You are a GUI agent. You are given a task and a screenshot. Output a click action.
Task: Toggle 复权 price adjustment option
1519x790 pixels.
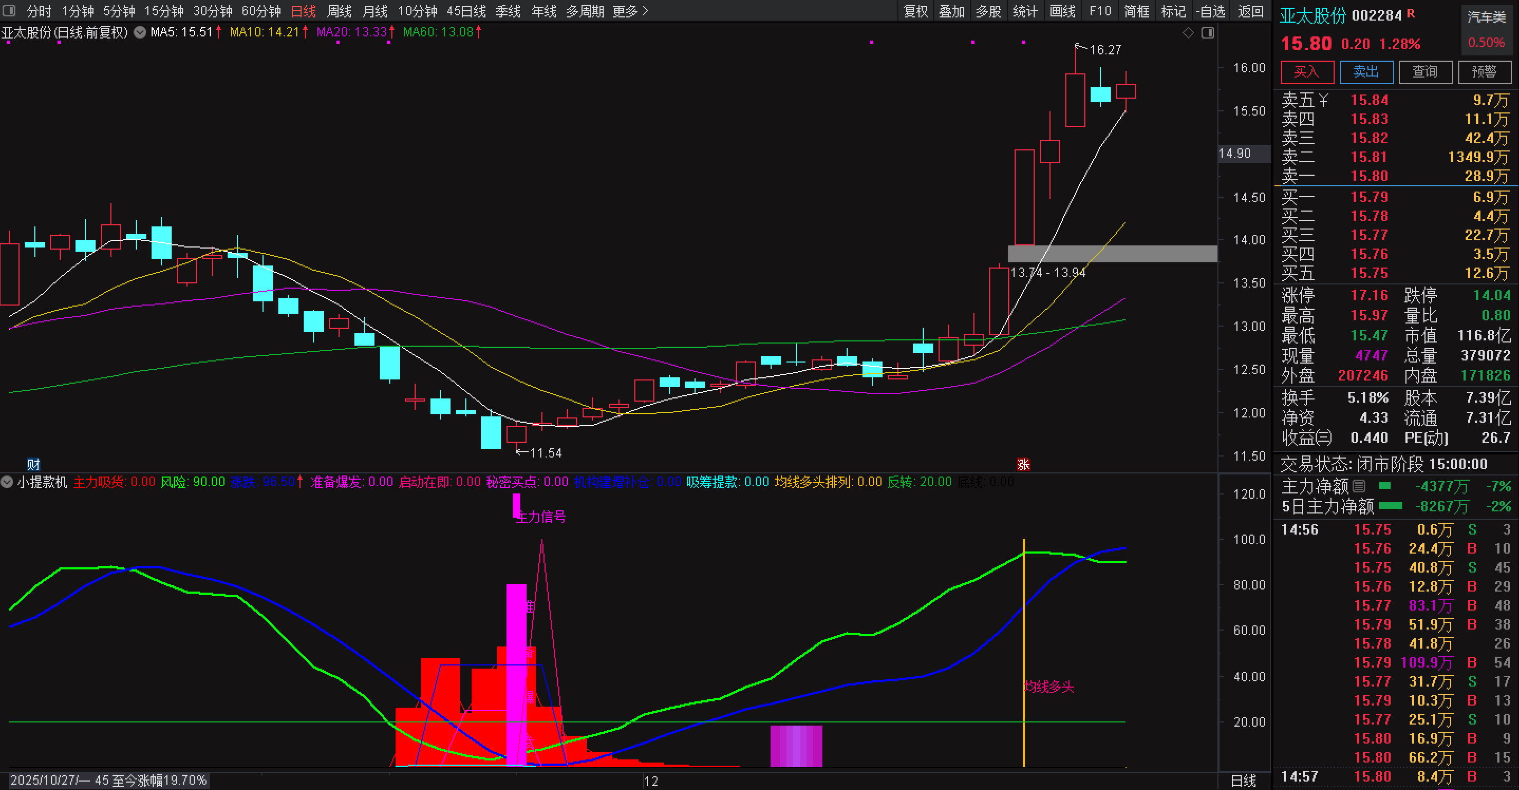coord(915,11)
